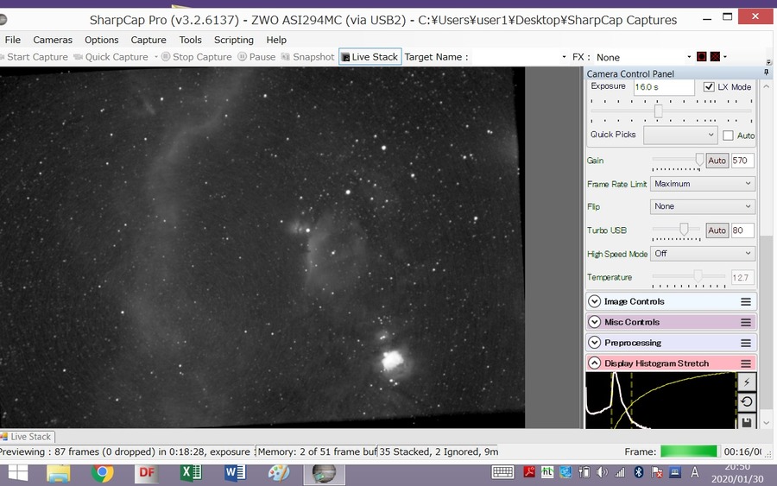Expand the Misc Controls section
The height and width of the screenshot is (486, 777).
594,323
